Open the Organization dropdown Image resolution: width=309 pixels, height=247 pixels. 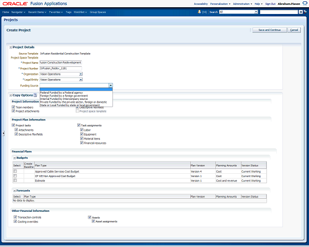tap(80, 74)
